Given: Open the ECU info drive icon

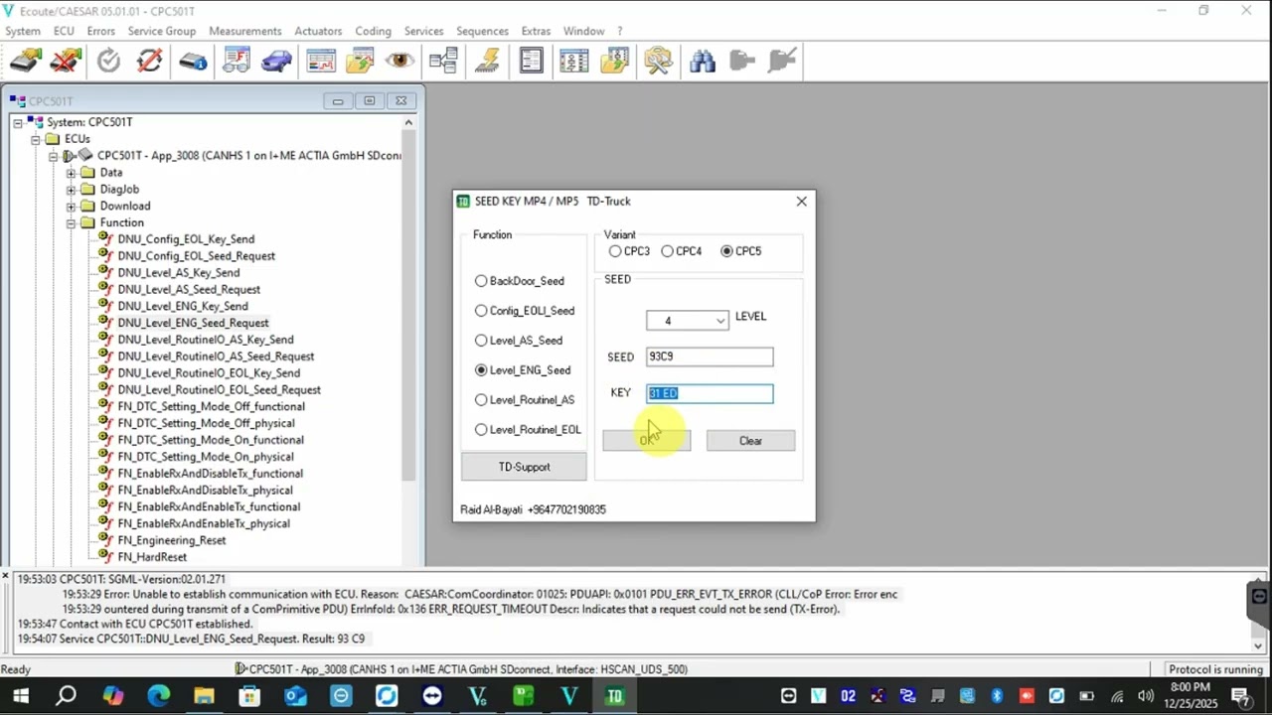Looking at the screenshot, I should pos(193,62).
